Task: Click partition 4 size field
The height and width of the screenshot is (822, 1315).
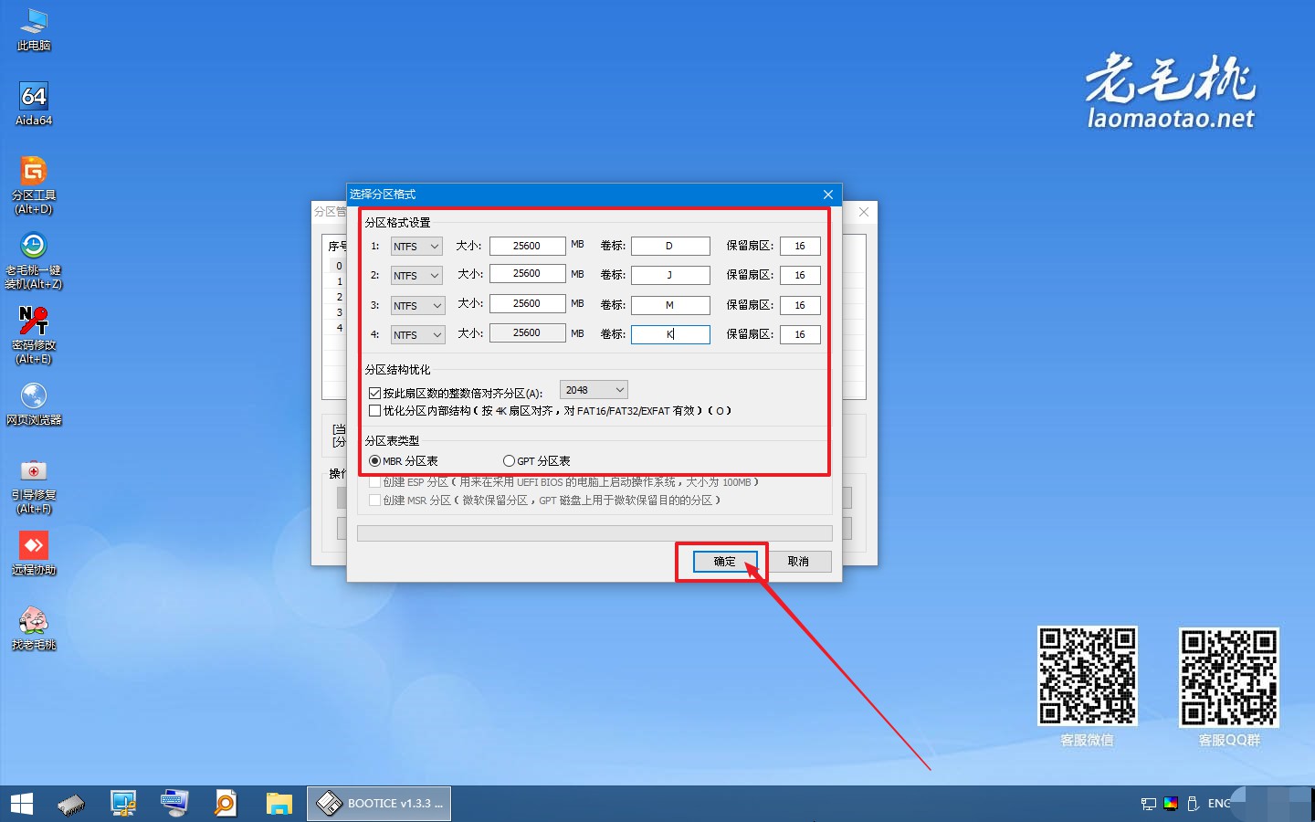Action: click(x=527, y=332)
